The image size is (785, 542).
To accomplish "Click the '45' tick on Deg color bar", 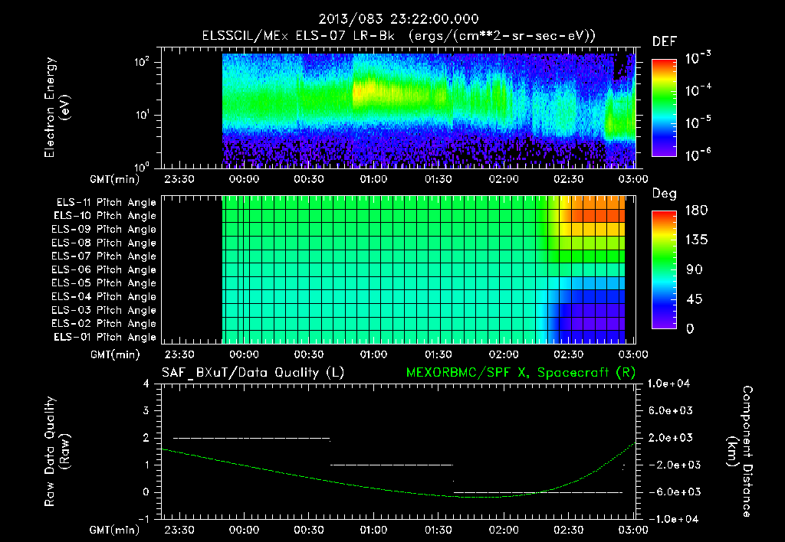I will click(694, 299).
